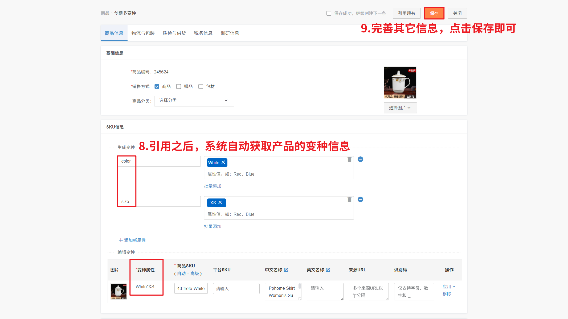Click edit icon next to 英文名称 header
This screenshot has width=568, height=319.
point(328,270)
